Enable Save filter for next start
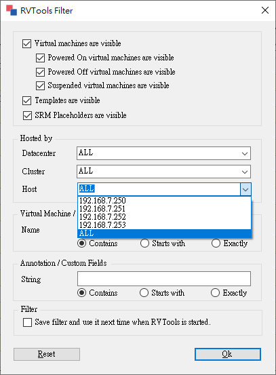Viewport: 276px width, 375px height. pos(27,322)
